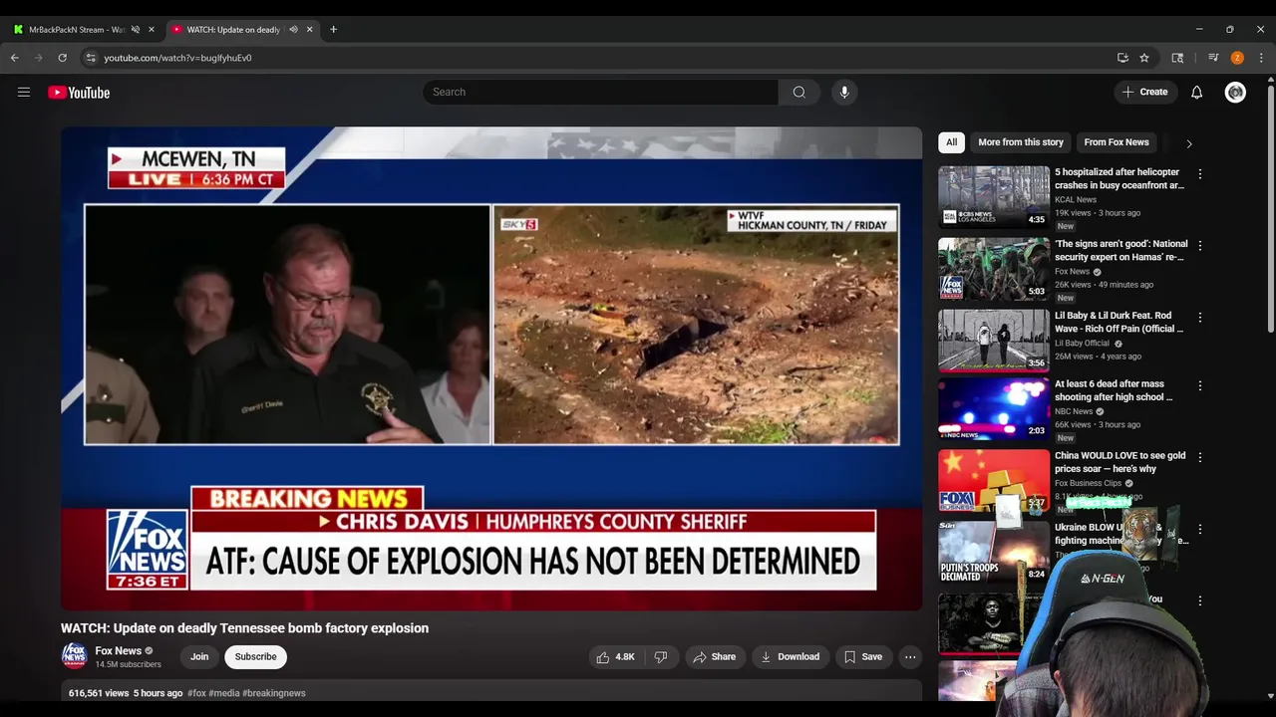Screen dimensions: 1276x717
Task: Open the Fox News channel avatar
Action: pyautogui.click(x=74, y=655)
